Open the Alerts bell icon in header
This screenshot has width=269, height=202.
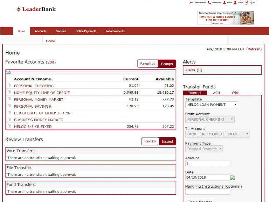coord(225,2)
